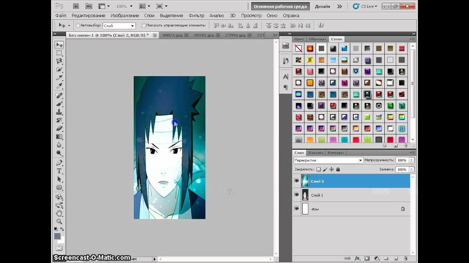Add layer style fx button
Viewport: 469px width, 263px height.
[358, 258]
